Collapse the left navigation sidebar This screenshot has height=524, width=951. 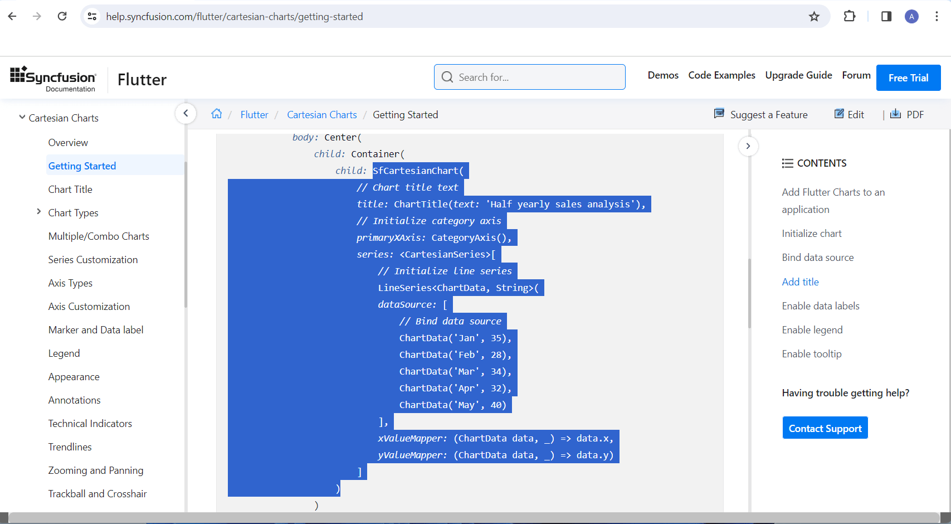point(186,113)
